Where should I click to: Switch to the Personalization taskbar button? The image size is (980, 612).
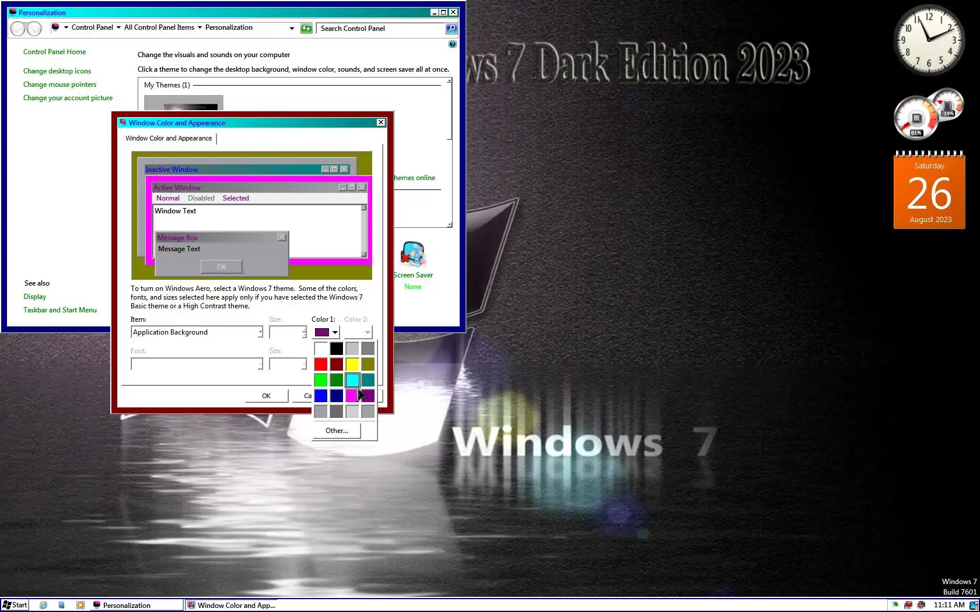[x=136, y=605]
